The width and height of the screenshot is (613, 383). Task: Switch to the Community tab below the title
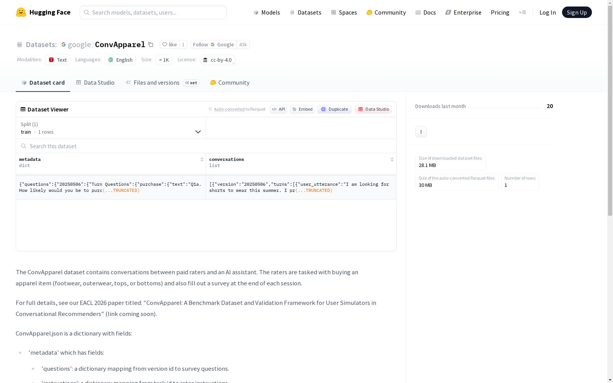[x=229, y=82]
